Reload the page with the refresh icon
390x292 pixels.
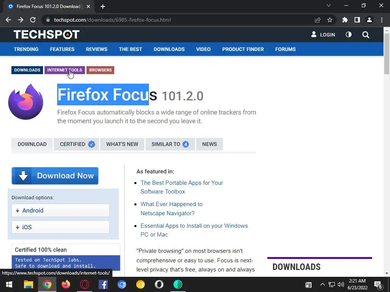click(33, 20)
